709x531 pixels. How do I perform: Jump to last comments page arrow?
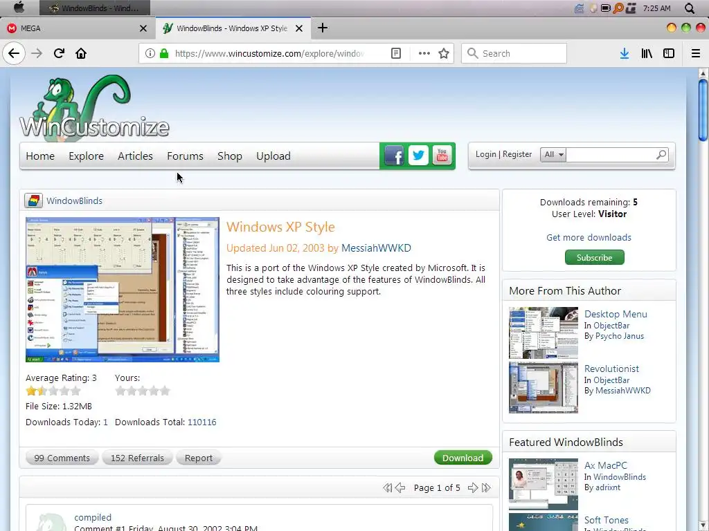[486, 487]
